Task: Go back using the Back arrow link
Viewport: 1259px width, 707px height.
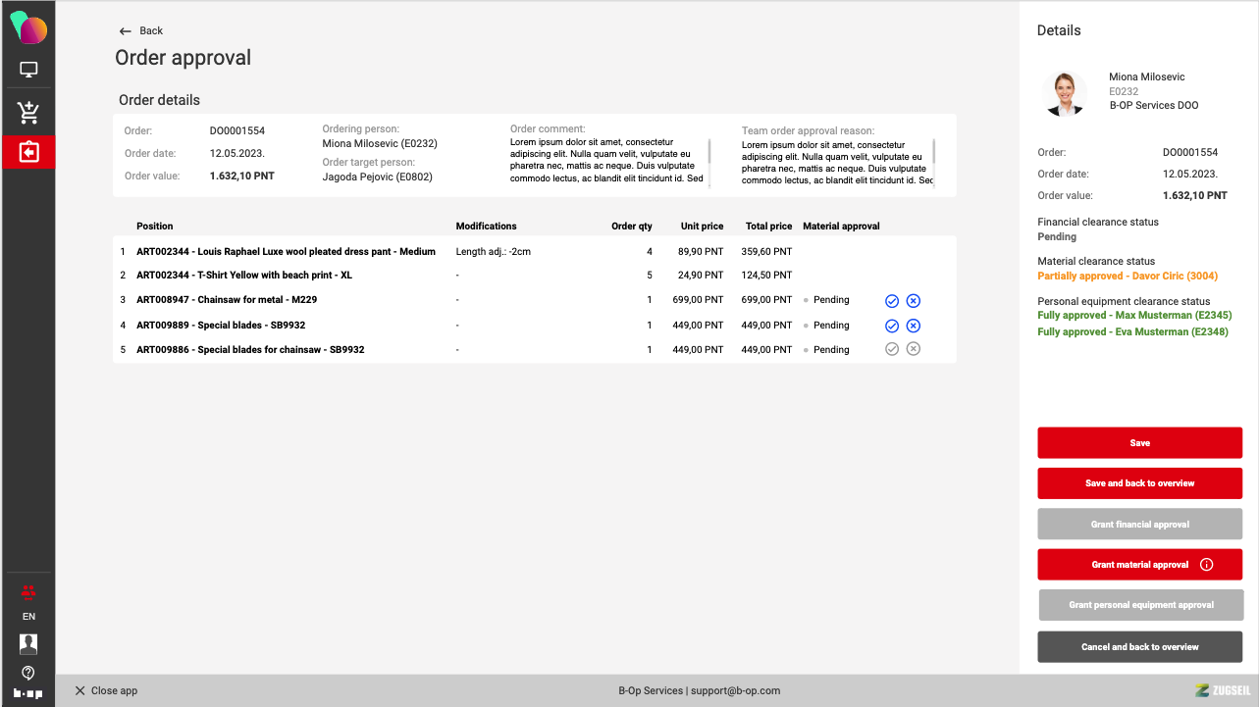Action: [x=140, y=31]
